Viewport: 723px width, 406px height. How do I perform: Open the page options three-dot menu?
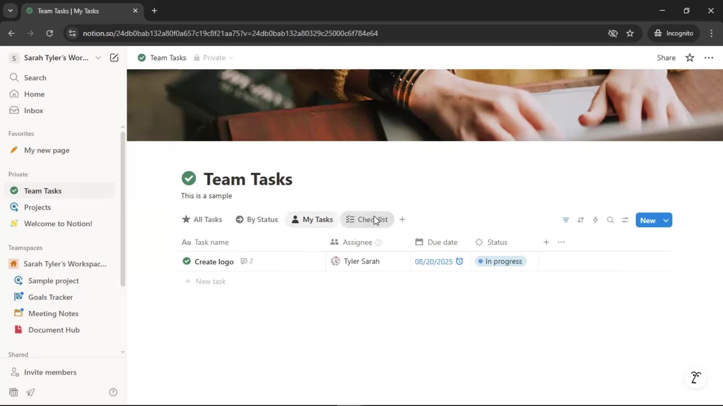pos(709,58)
